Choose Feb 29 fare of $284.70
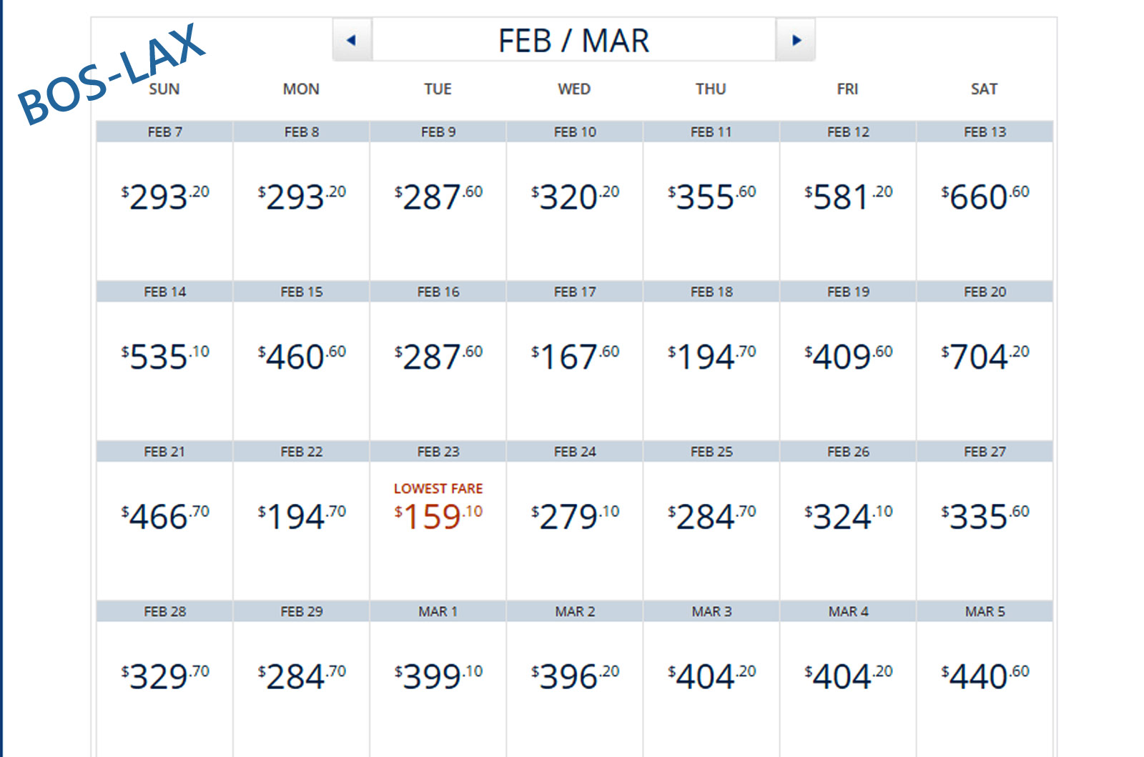The width and height of the screenshot is (1144, 757). [302, 676]
